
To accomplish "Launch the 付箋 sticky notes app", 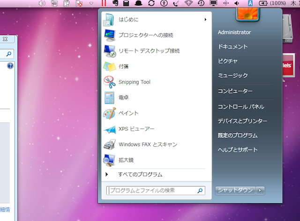I will 156,66.
